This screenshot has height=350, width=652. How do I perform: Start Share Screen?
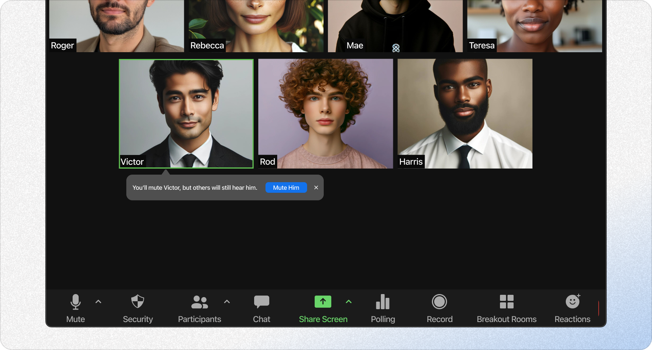tap(323, 308)
